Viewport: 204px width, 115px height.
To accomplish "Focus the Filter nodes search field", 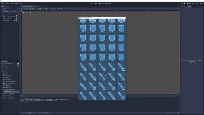I will [x=11, y=9].
